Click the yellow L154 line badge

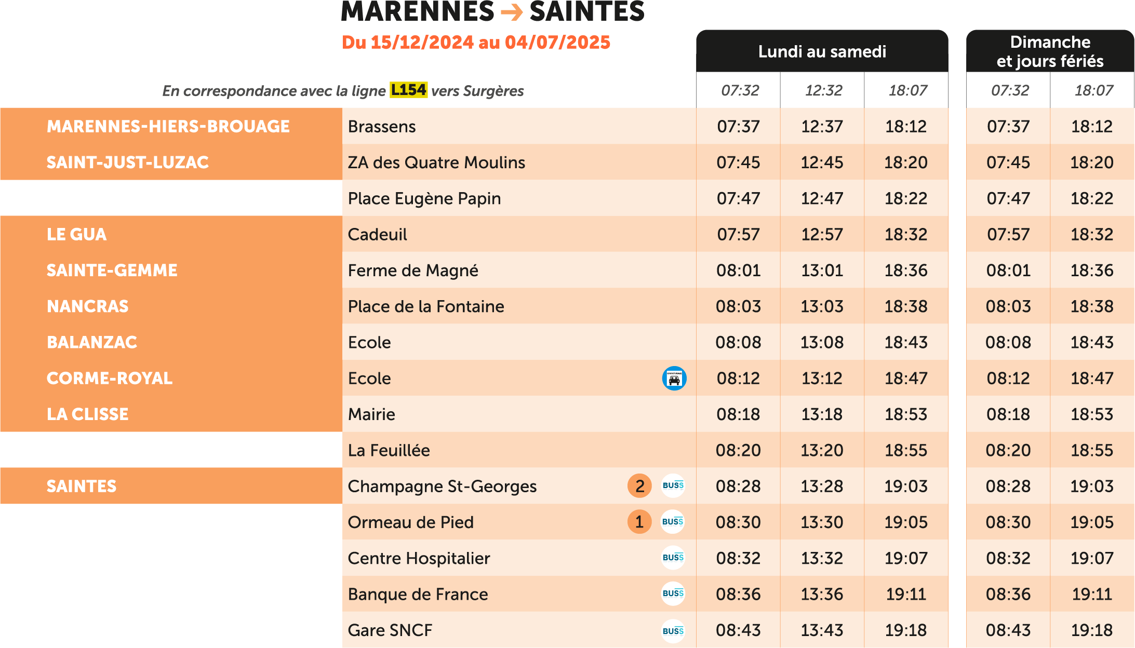coord(408,90)
